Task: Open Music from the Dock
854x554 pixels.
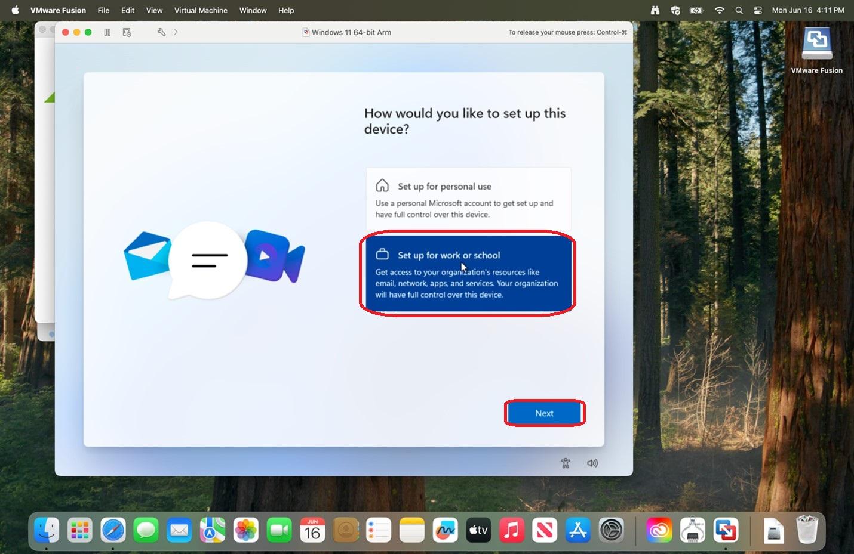Action: pos(512,530)
